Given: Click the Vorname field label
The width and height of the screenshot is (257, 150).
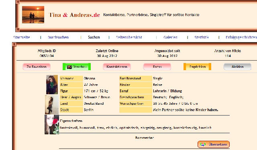Looking at the screenshot, I should 71,79.
